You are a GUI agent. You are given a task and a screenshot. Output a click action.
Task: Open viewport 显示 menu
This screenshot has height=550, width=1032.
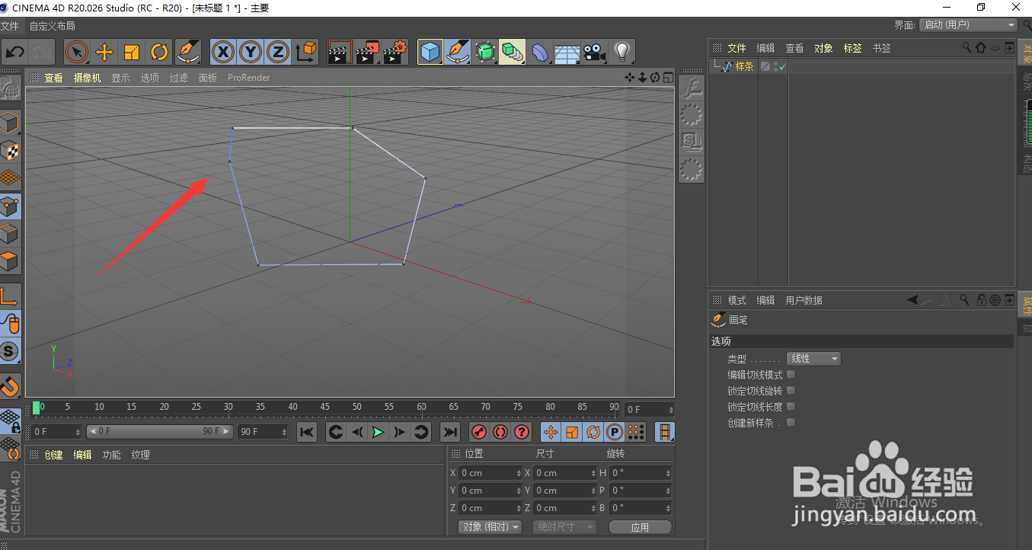click(x=120, y=78)
